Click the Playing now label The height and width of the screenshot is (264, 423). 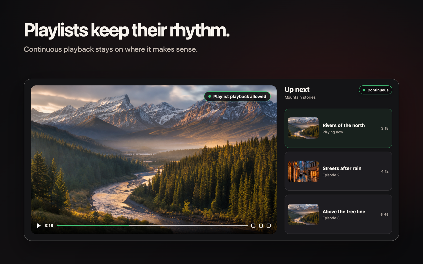click(333, 132)
